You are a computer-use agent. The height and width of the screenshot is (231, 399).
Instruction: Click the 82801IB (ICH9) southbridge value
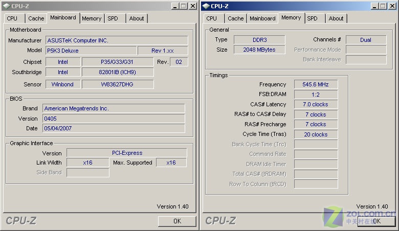(x=117, y=72)
